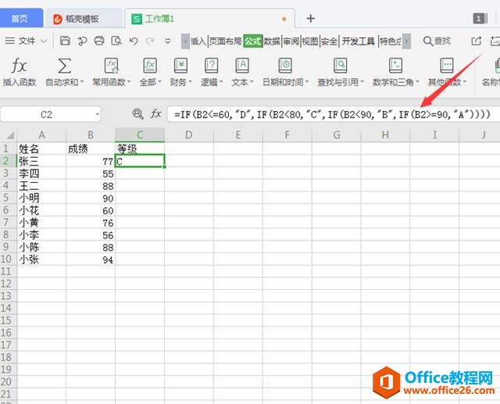Open the Text (文本) functions icon

coord(242,66)
